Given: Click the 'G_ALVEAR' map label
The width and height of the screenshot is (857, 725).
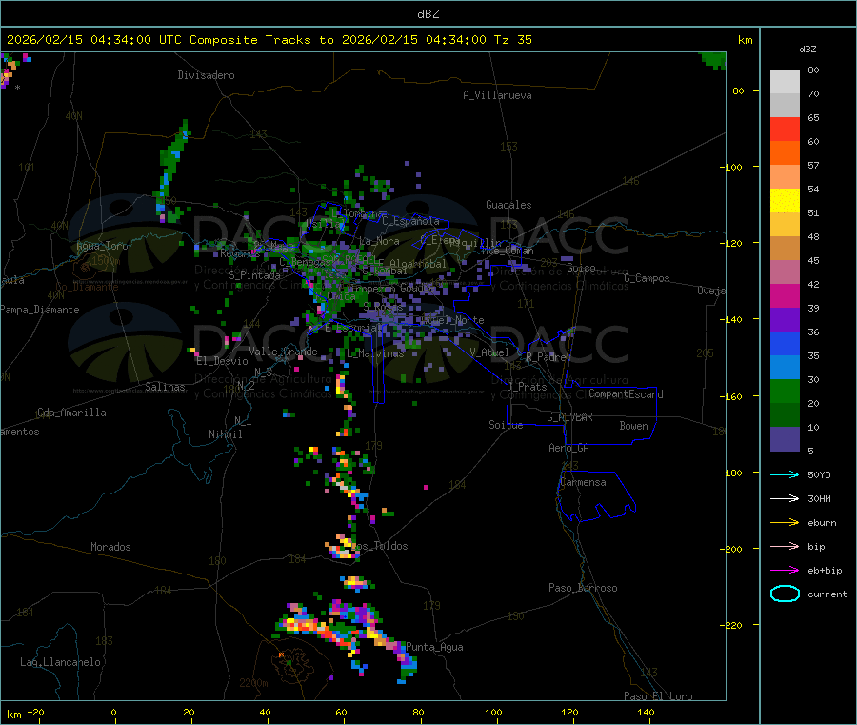Looking at the screenshot, I should 569,417.
